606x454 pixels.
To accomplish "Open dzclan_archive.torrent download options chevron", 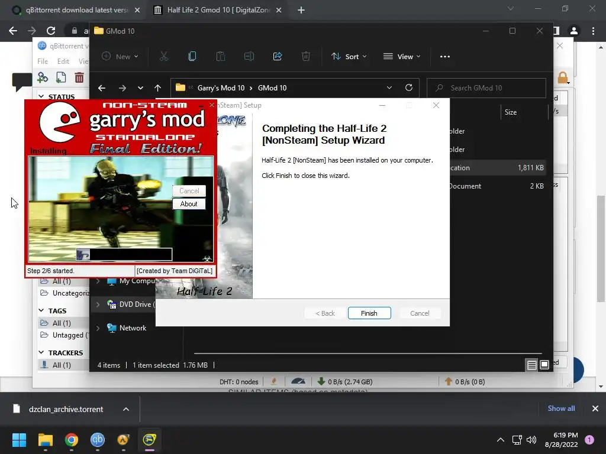I will coord(126,409).
